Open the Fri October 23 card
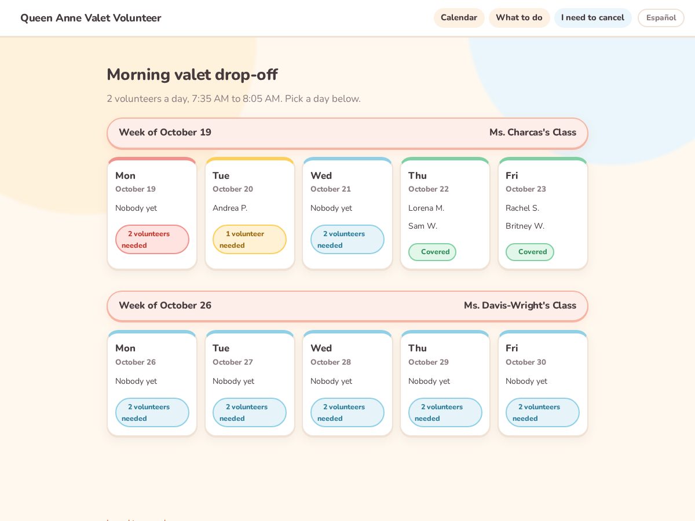Image resolution: width=695 pixels, height=521 pixels. pos(543,213)
